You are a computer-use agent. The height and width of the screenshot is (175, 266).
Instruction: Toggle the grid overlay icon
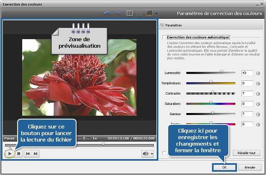pos(139,13)
